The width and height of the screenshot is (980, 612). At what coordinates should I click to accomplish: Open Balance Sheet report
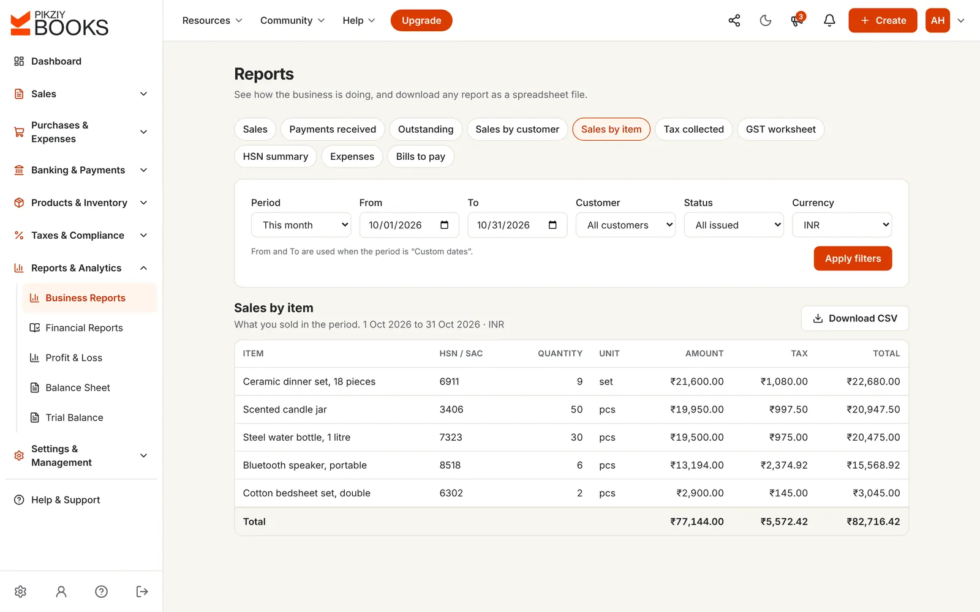coord(90,387)
